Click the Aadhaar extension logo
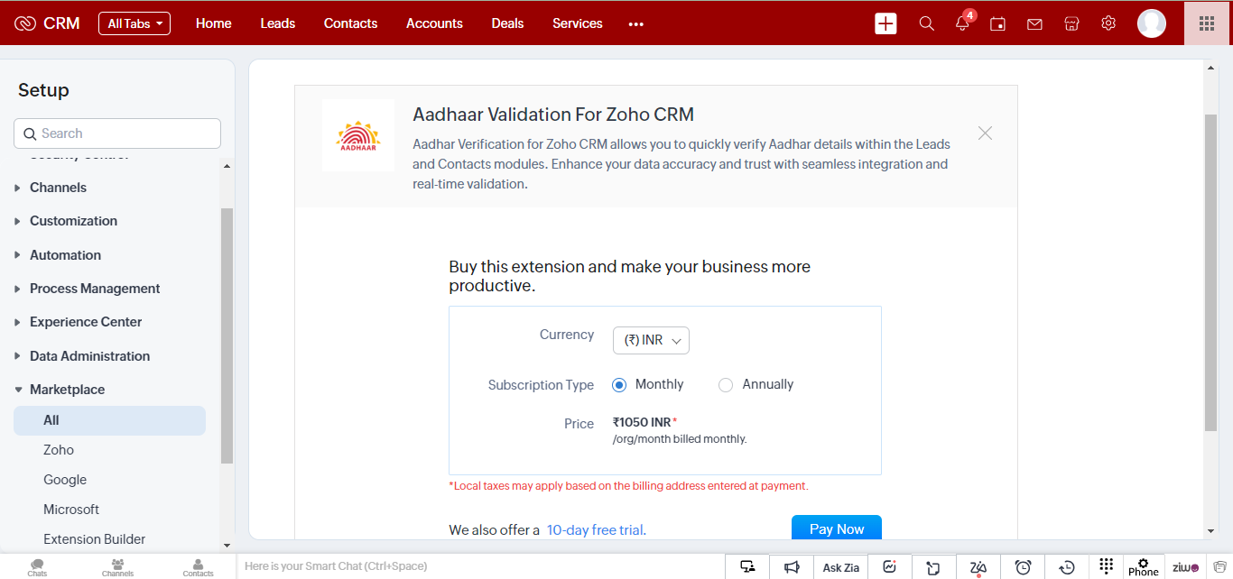The height and width of the screenshot is (579, 1233). [358, 136]
